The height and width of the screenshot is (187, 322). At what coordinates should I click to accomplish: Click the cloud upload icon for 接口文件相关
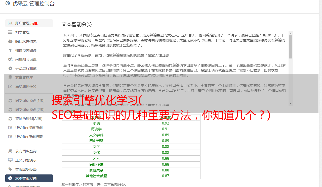[10, 41]
